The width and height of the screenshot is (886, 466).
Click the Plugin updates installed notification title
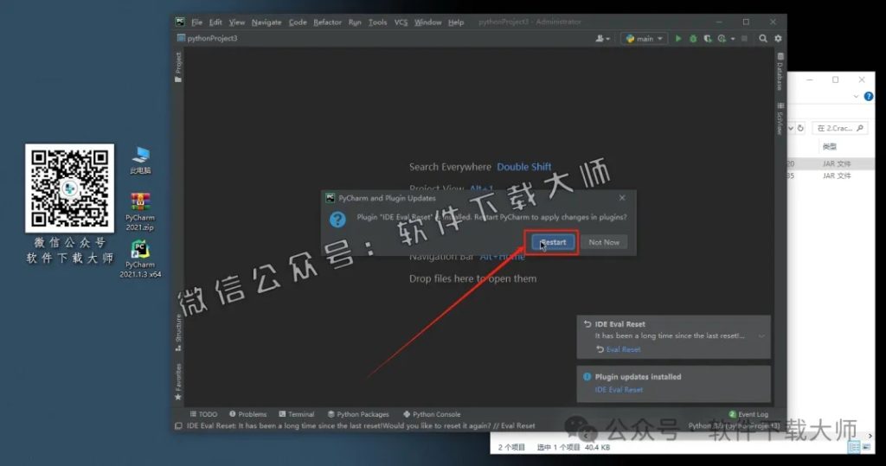(x=638, y=377)
